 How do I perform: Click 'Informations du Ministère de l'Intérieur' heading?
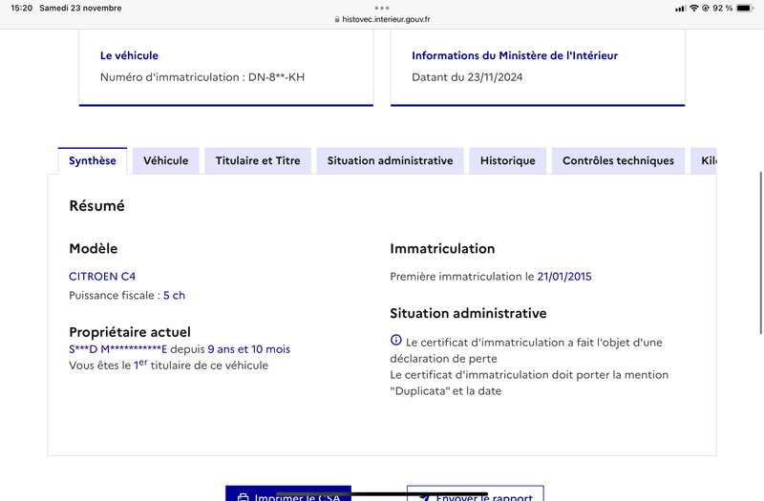(x=515, y=55)
